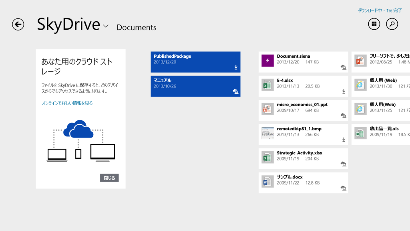Click the Strategic_Activity.xlsx Excel icon

(x=267, y=157)
